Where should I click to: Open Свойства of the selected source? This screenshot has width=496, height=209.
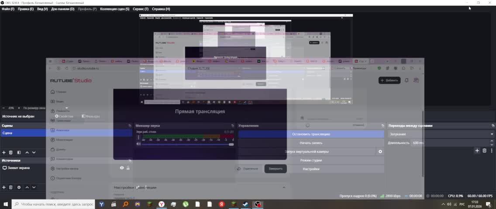(64, 116)
